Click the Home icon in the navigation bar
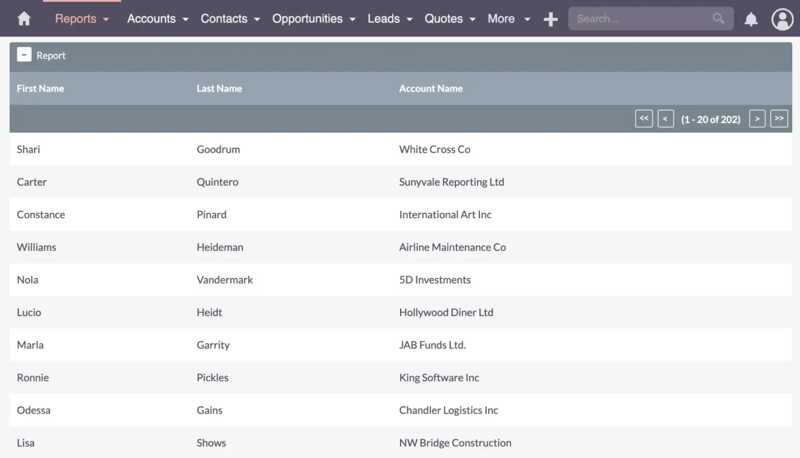The width and height of the screenshot is (800, 458). (24, 18)
